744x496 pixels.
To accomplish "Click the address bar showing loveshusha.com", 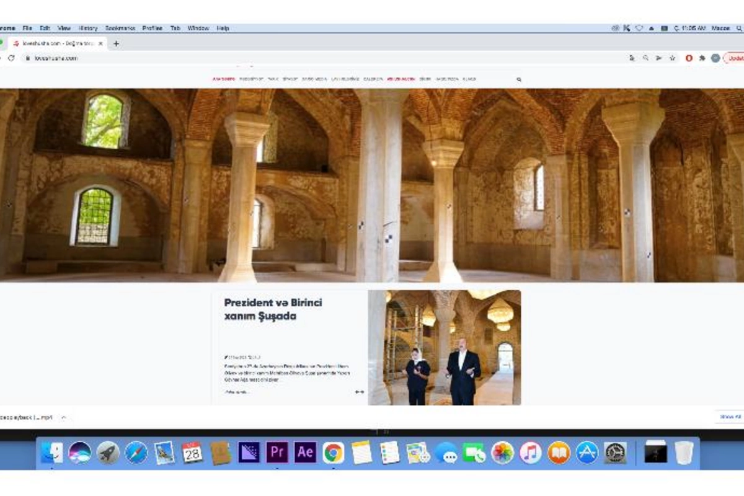I will (x=322, y=58).
